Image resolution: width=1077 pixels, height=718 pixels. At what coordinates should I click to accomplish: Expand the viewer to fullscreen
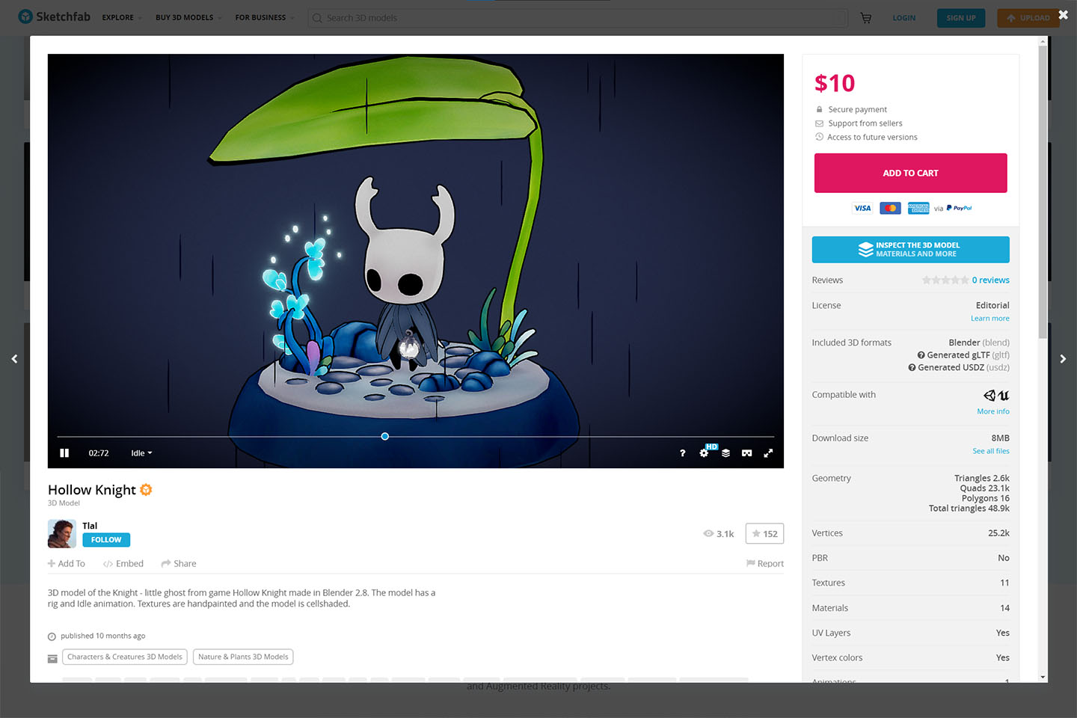[768, 453]
